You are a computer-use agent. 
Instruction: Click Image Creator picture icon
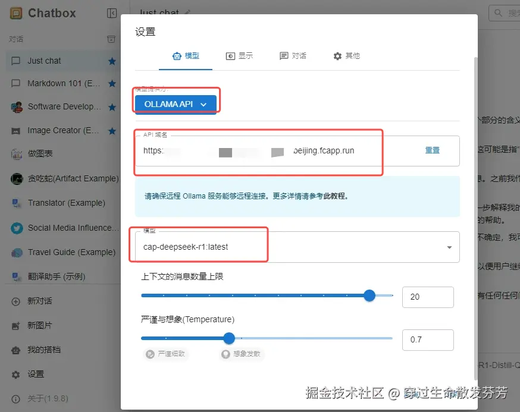tap(16, 131)
